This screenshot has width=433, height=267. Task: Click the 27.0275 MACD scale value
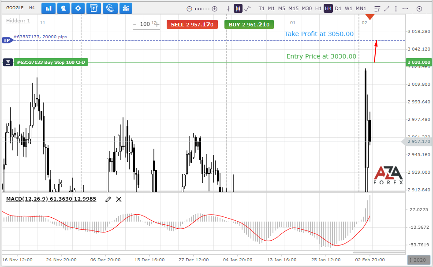418,210
